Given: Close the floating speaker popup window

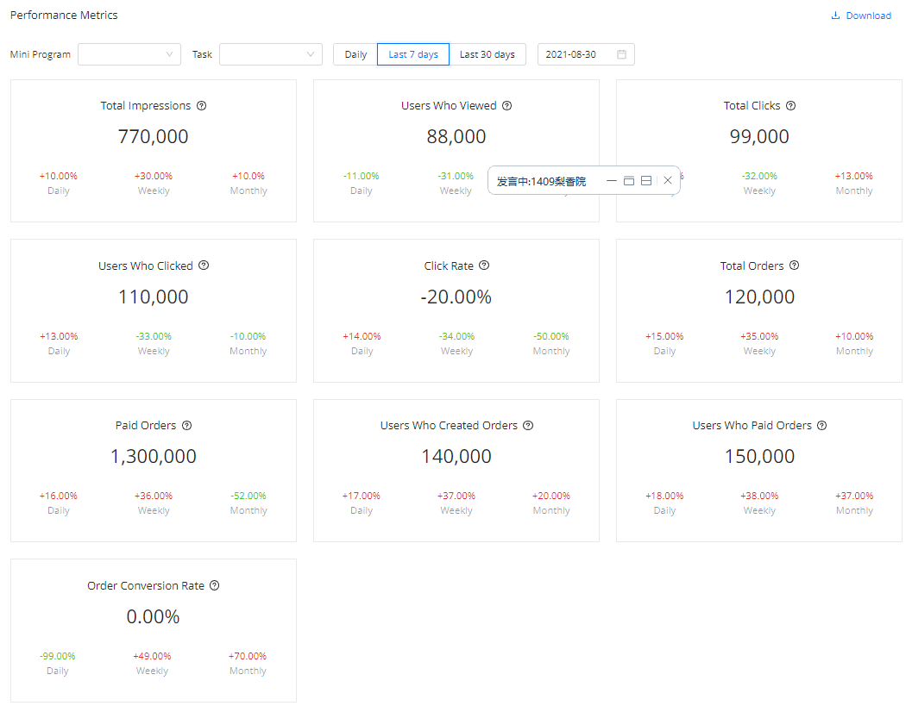Looking at the screenshot, I should point(668,181).
